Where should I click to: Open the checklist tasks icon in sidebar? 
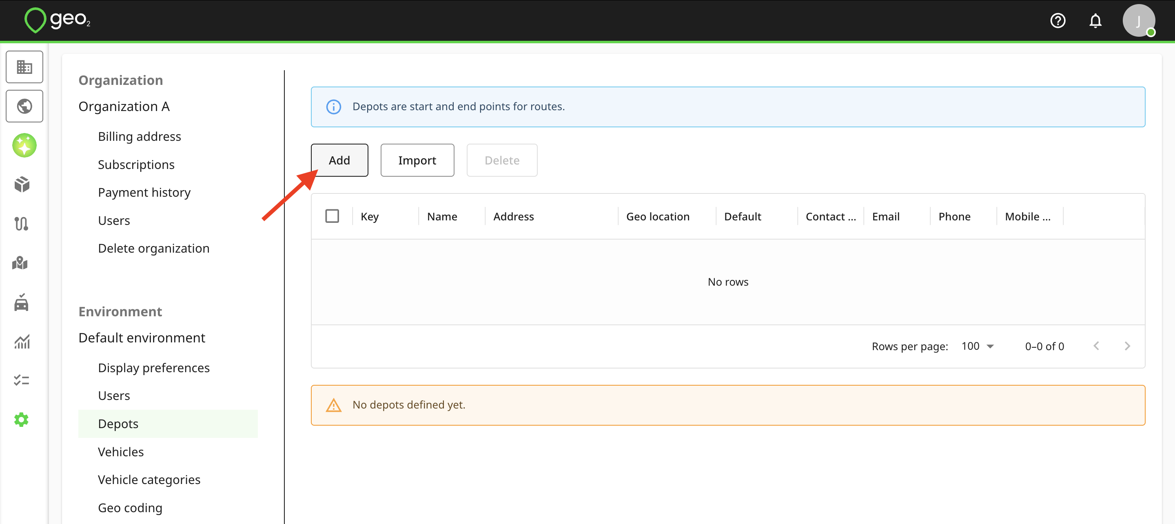[22, 380]
